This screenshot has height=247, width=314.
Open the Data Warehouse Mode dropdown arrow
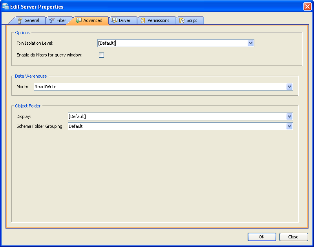click(289, 87)
